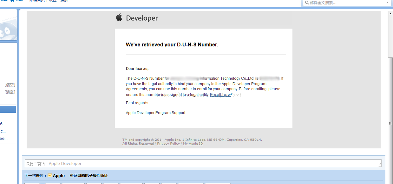Click the reply box resize grip corner
The image size is (393, 184).
coord(379,165)
